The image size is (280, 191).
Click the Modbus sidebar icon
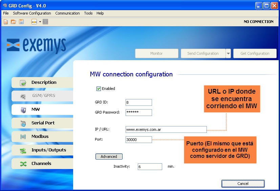coord(23,137)
